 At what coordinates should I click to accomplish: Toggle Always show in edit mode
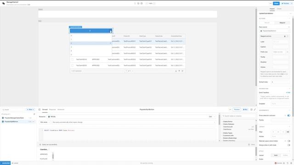(289, 145)
